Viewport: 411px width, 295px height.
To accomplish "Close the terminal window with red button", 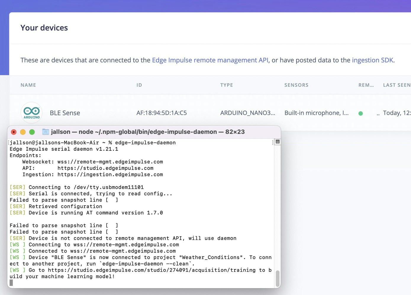I will click(x=14, y=132).
